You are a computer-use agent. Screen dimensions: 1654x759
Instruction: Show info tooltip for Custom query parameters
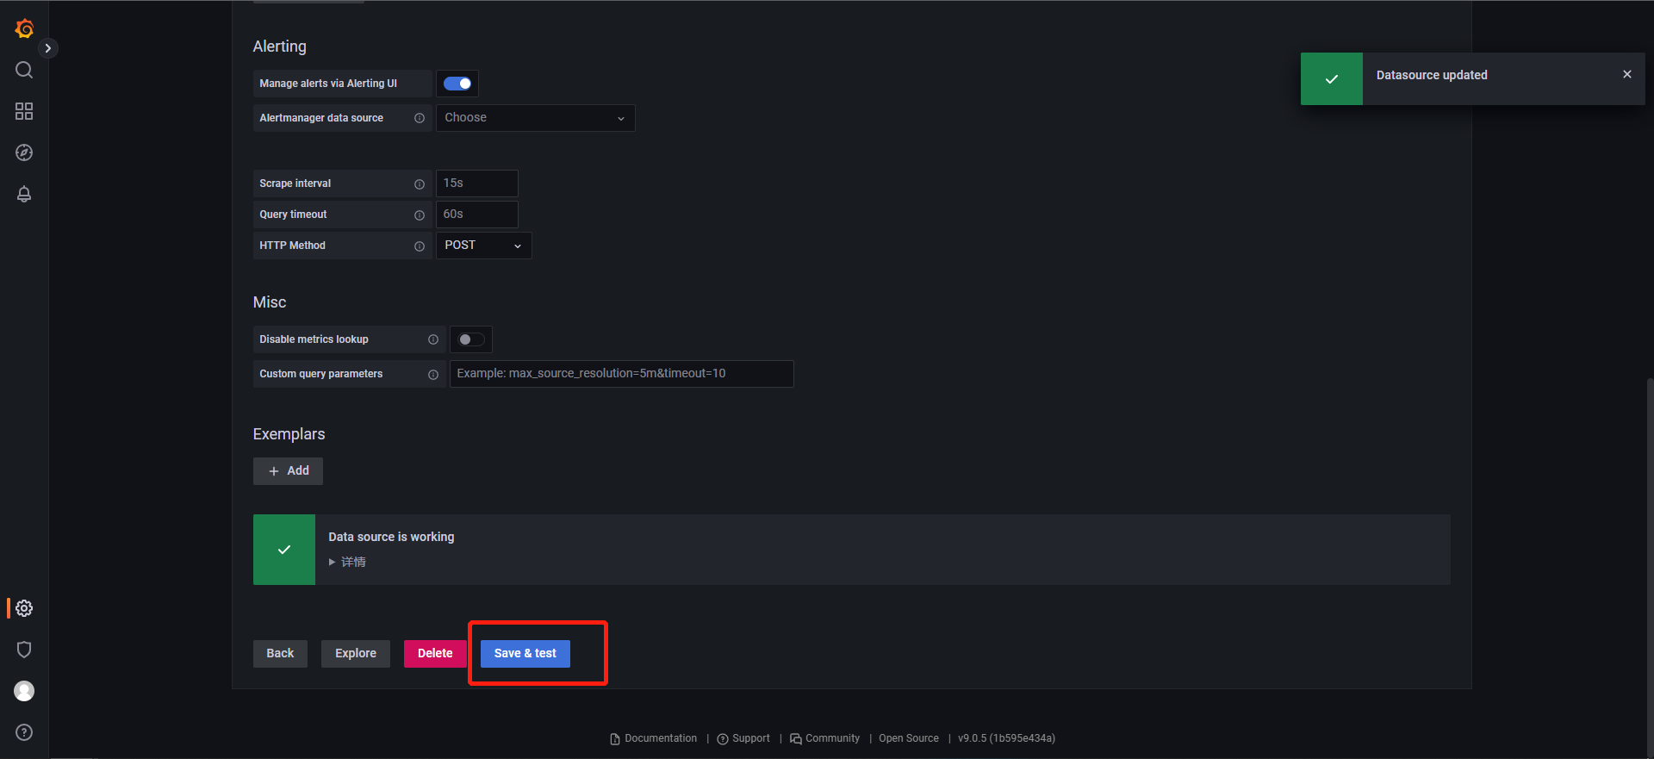(433, 374)
